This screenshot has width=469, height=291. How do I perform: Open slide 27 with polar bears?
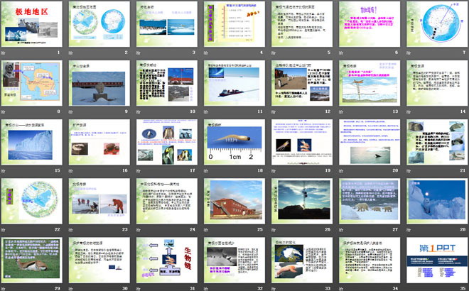click(367, 202)
